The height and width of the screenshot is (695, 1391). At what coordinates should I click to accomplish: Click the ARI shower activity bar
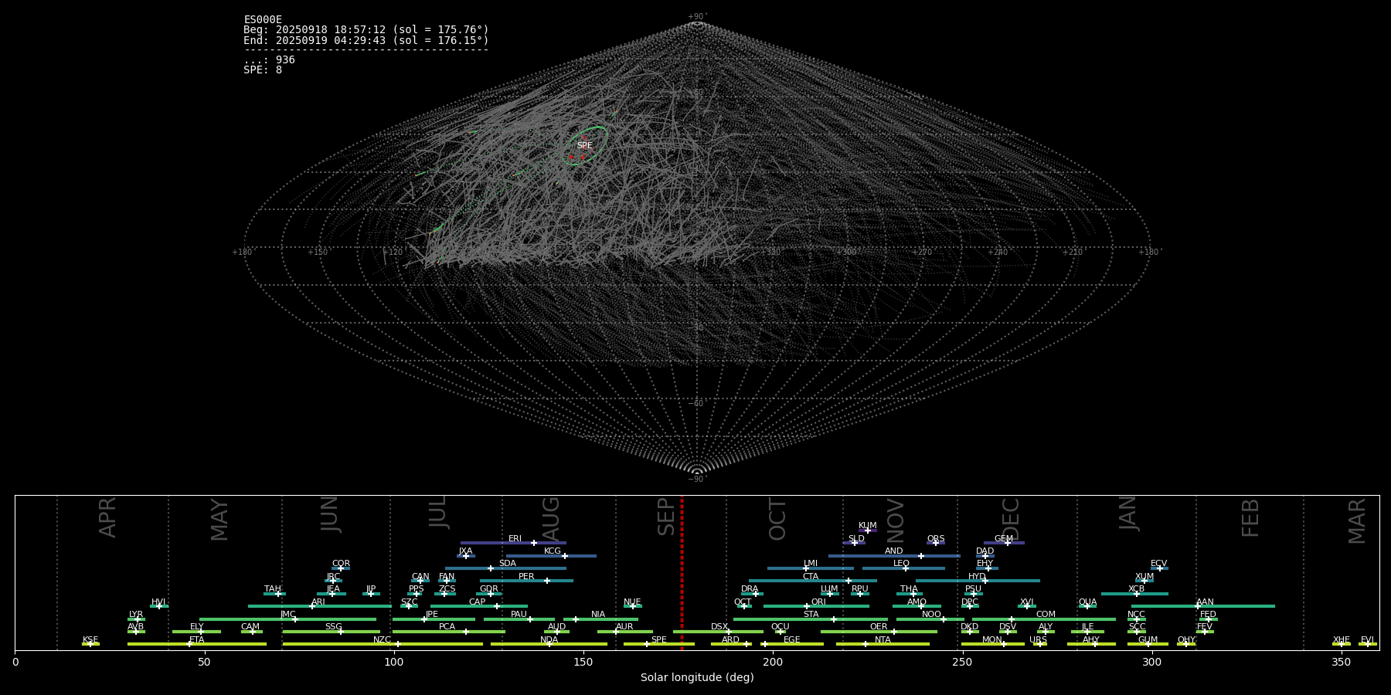pyautogui.click(x=319, y=606)
